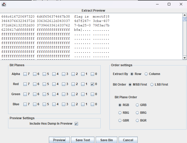
Task: Click the Java icon in title bar
Action: pyautogui.click(x=4, y=4)
